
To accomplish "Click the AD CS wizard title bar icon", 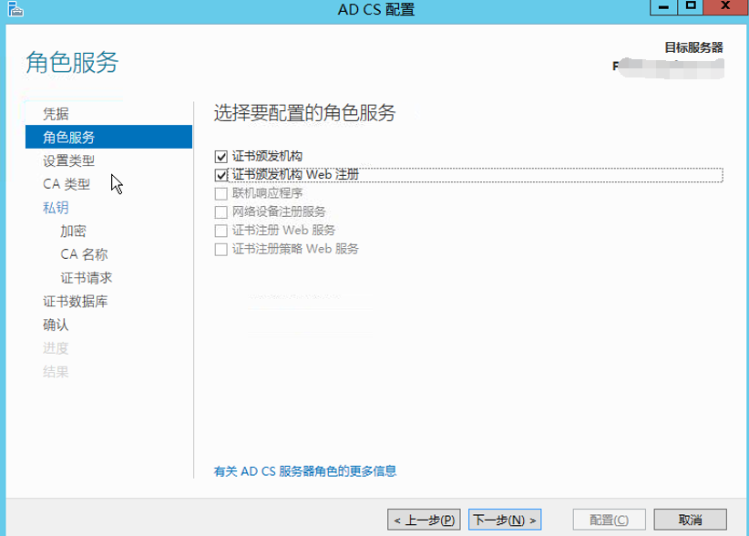I will [x=15, y=8].
